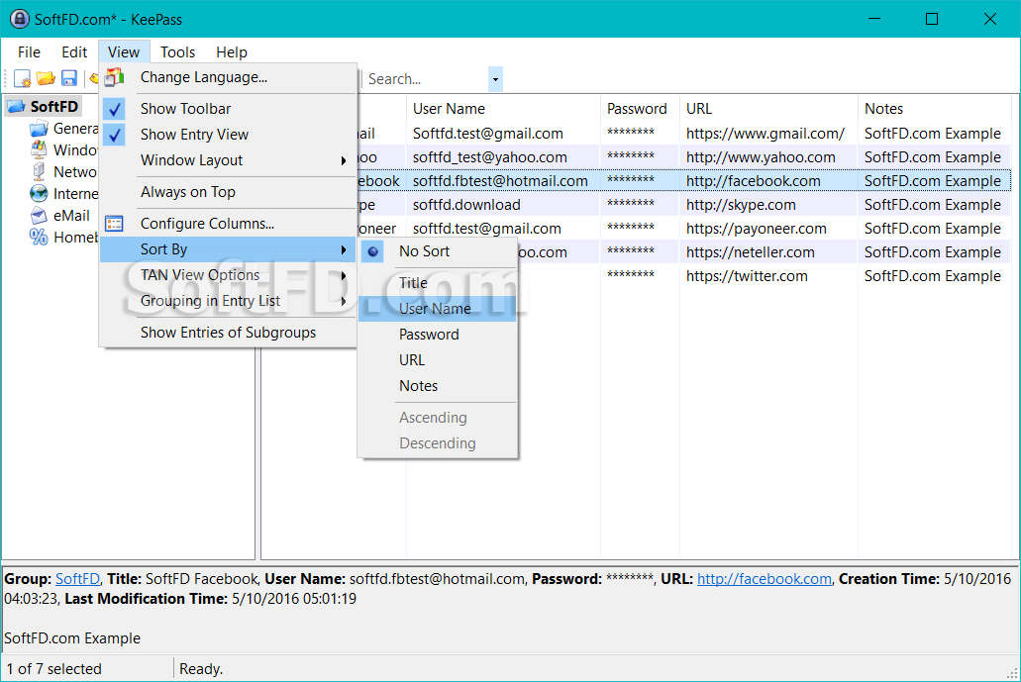
Task: Open the Help menu
Action: point(232,52)
